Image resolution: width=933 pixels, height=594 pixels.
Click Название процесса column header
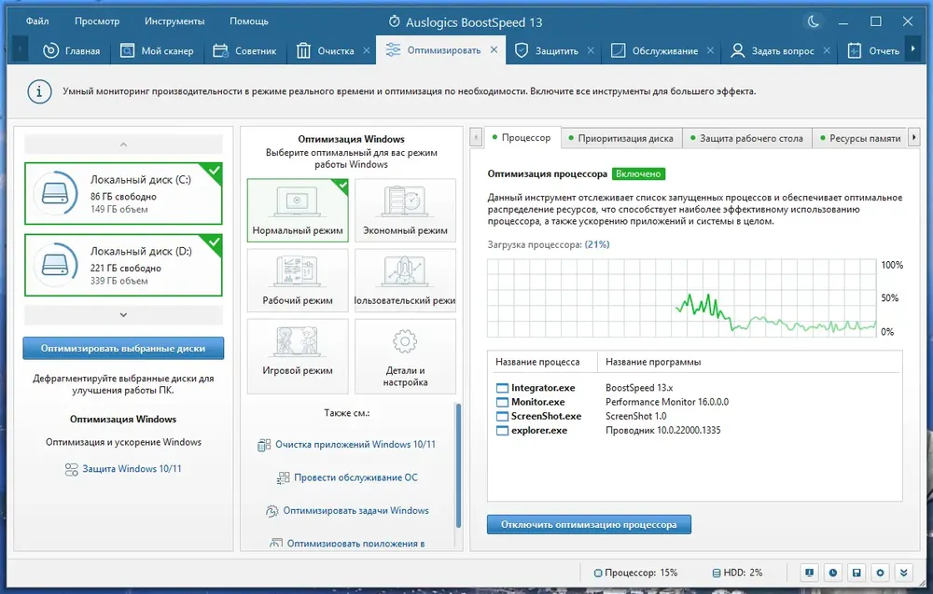[x=537, y=362]
